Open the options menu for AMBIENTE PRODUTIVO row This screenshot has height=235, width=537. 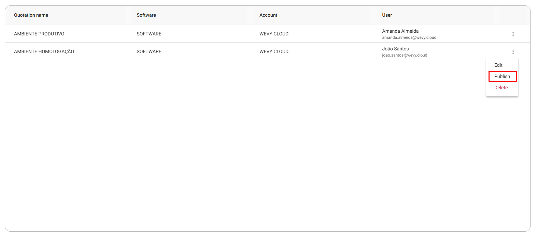tap(513, 34)
